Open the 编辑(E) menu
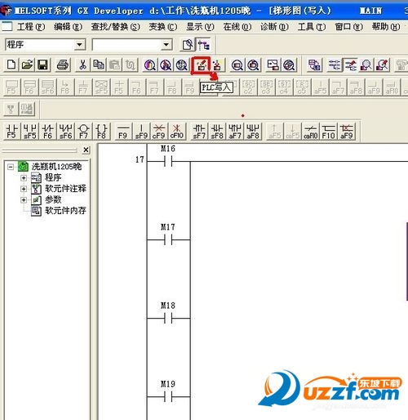Viewport: 408px width, 420px height. (x=68, y=27)
